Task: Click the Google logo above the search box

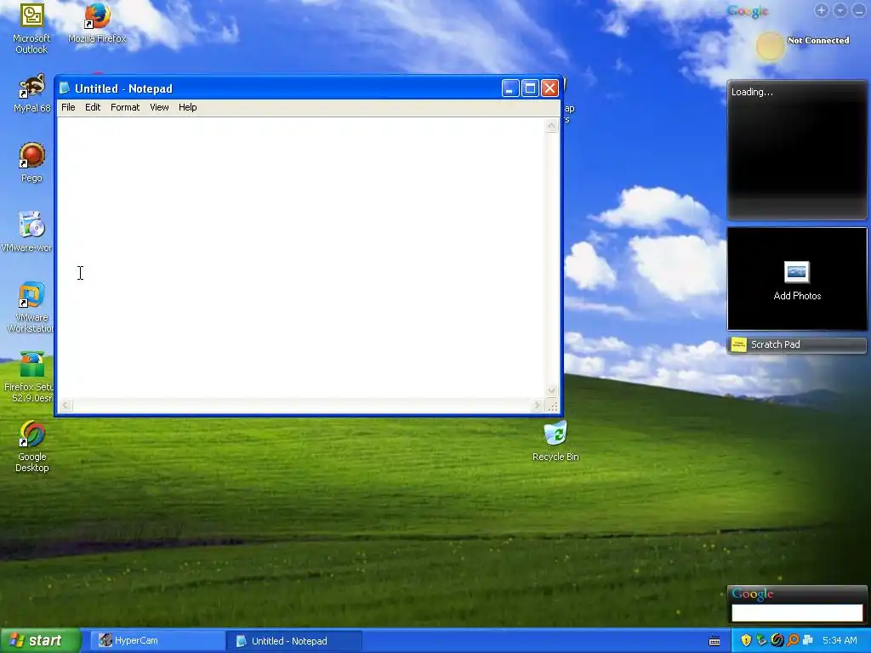Action: pos(753,594)
